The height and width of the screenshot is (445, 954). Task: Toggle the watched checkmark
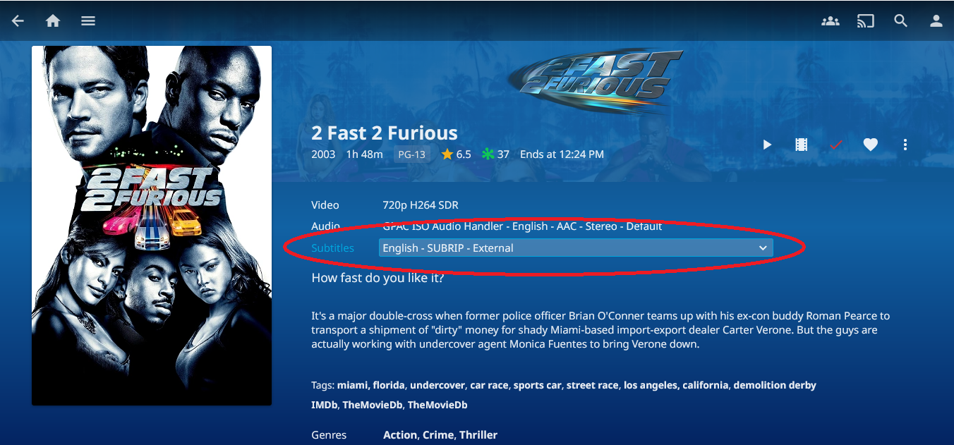pos(836,145)
